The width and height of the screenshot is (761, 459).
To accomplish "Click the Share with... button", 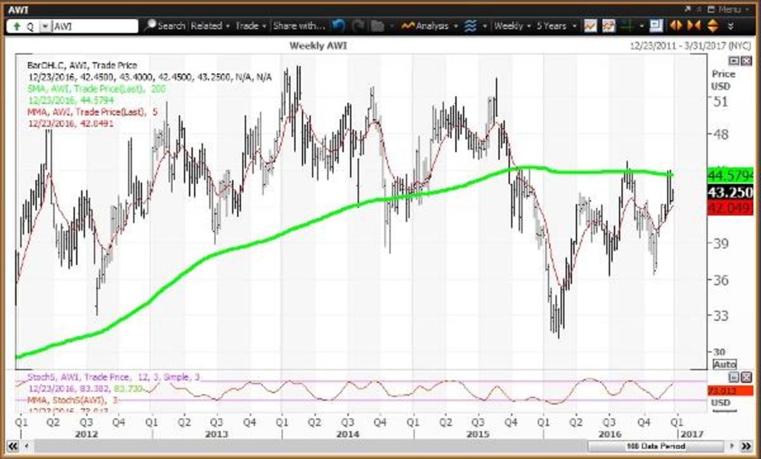I will coord(299,26).
